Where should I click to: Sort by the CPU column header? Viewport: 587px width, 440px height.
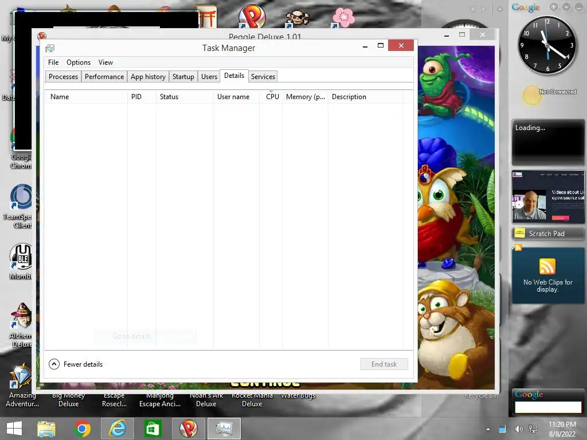click(271, 96)
